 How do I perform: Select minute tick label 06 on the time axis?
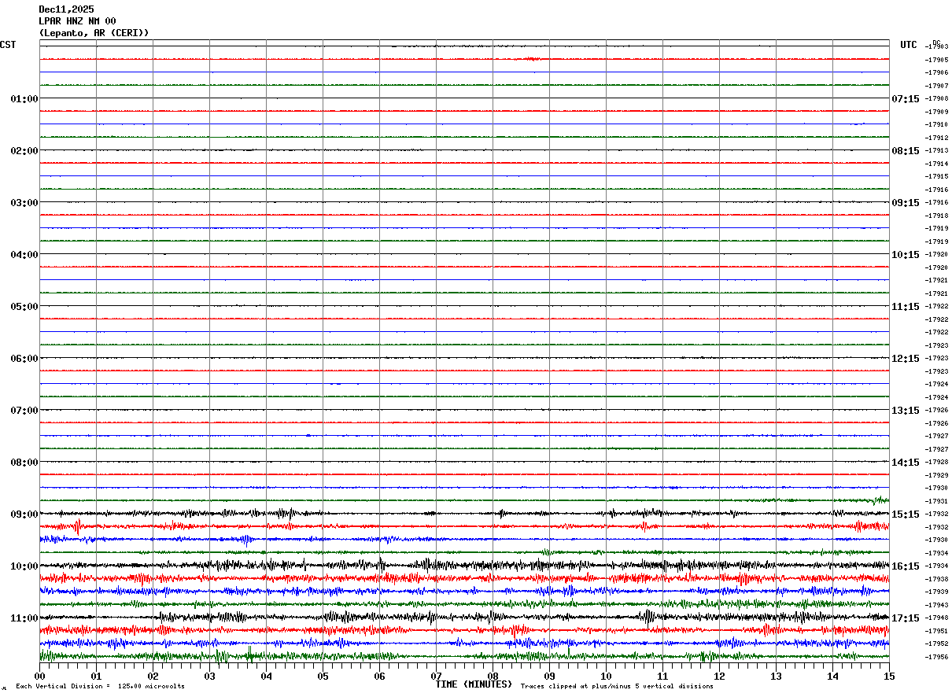tap(380, 676)
